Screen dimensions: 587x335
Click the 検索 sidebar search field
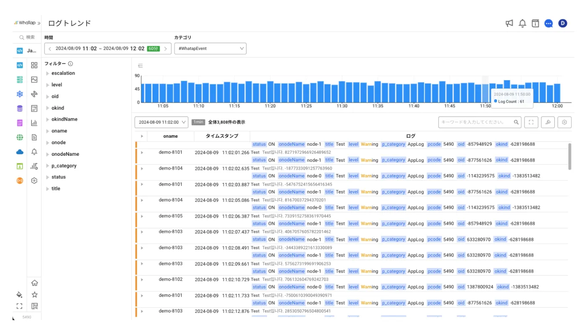[27, 37]
